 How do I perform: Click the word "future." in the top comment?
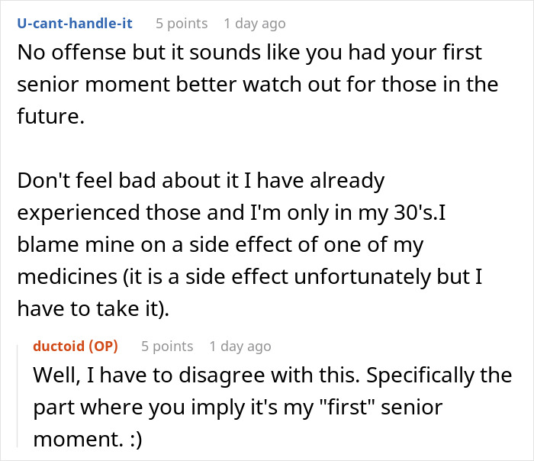(x=51, y=116)
